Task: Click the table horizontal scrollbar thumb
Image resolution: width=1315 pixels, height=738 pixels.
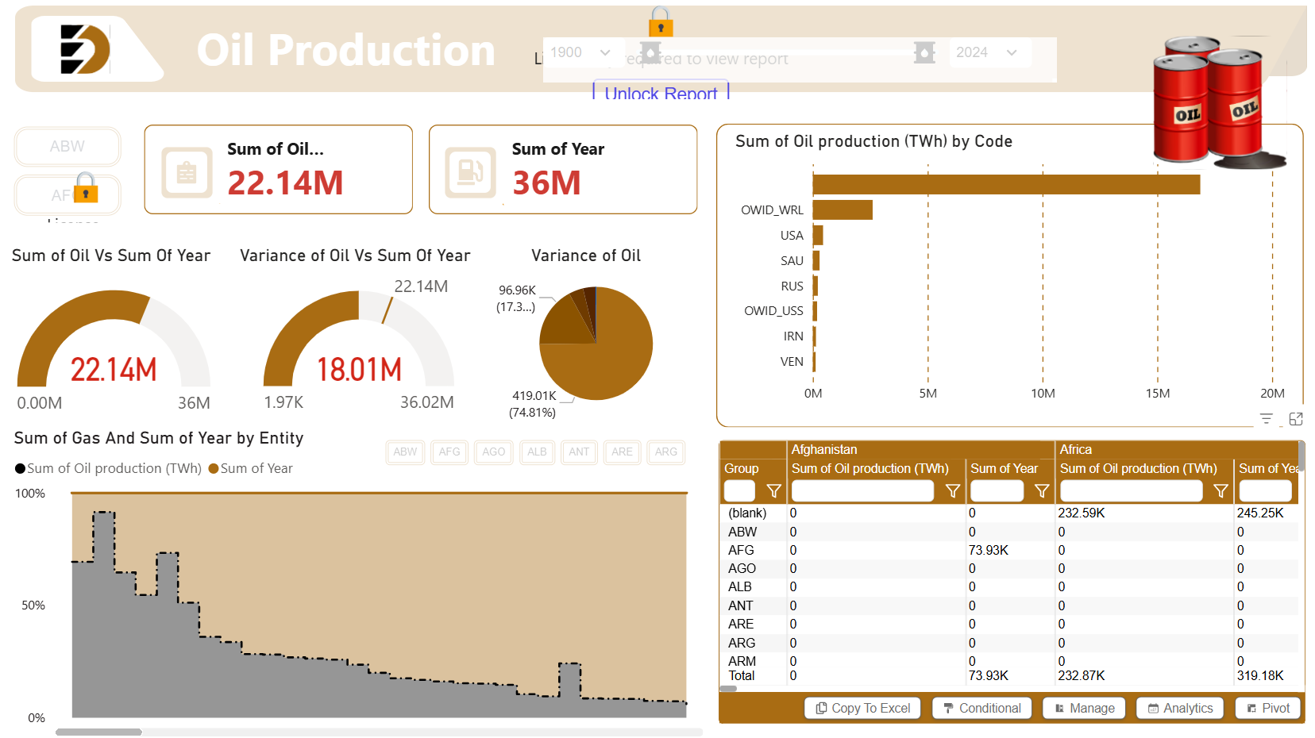Action: click(728, 689)
